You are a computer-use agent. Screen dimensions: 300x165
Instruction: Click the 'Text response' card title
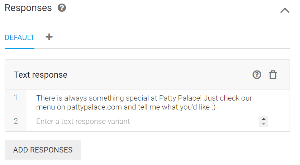pos(41,75)
